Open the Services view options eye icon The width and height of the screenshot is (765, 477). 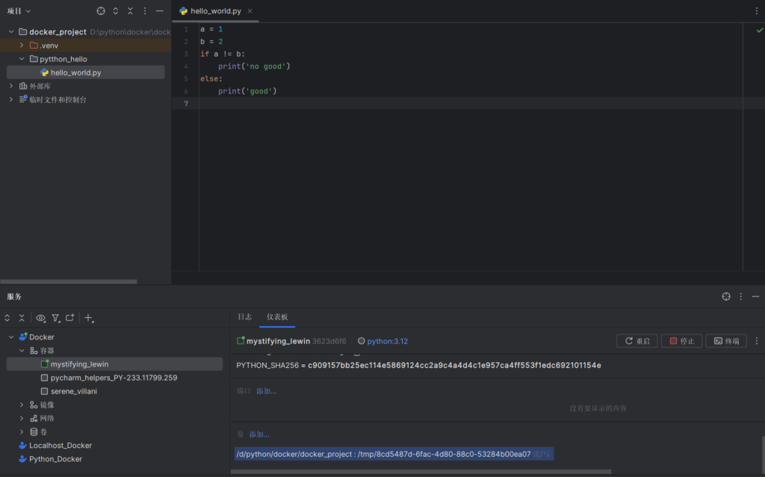(40, 318)
